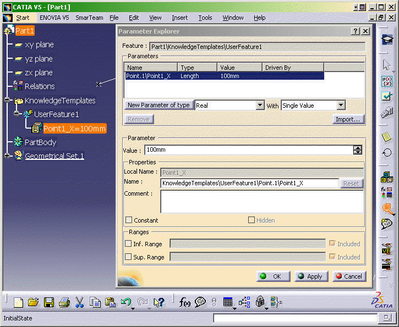
Task: Click the VB macro script icon
Action: [386, 249]
